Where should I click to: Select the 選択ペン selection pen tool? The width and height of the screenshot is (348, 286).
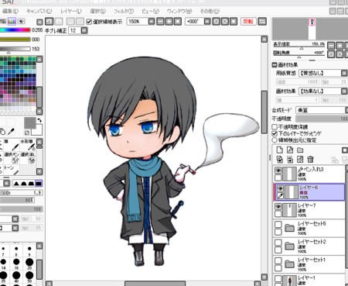pos(11,158)
